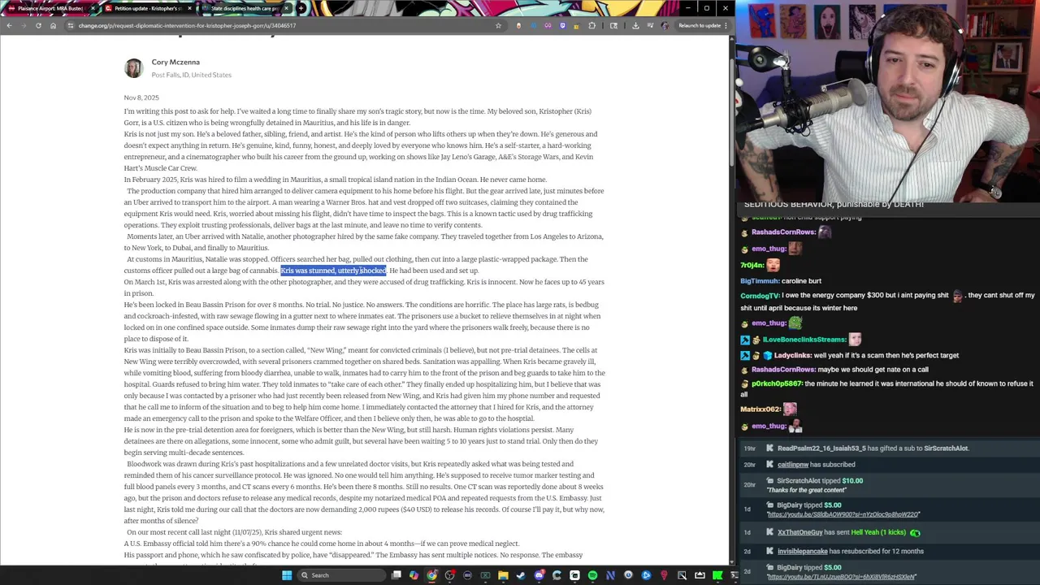Open Copilot from the taskbar

point(414,575)
